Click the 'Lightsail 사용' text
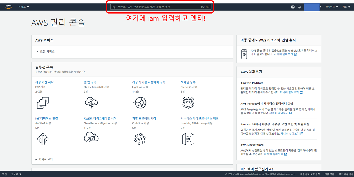 pos(140,87)
